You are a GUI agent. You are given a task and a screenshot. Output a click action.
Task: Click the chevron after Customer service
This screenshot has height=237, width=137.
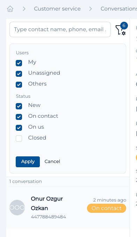click(x=91, y=9)
